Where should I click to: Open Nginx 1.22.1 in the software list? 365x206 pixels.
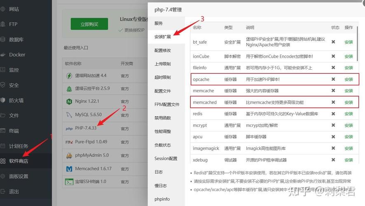87,101
